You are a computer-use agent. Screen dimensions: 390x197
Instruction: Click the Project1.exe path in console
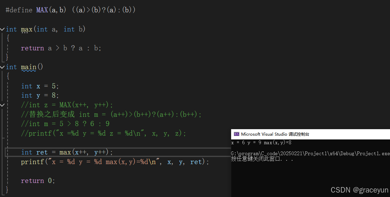310,153
